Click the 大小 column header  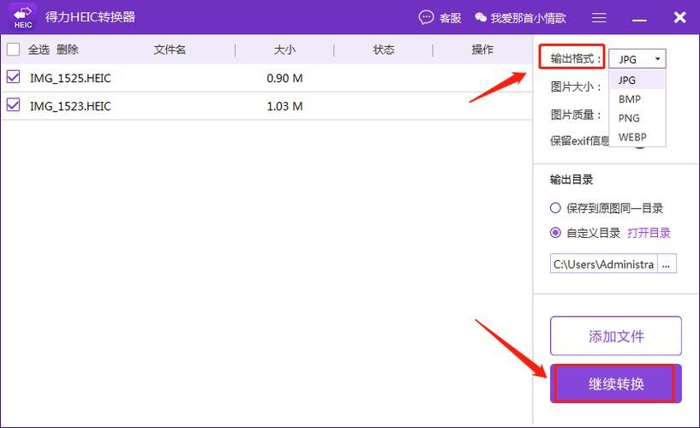[284, 50]
